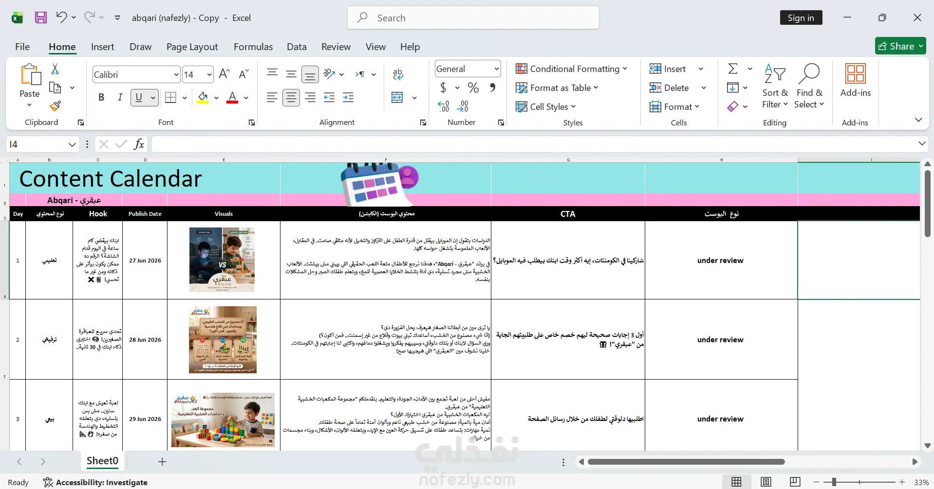This screenshot has width=934, height=489.
Task: Toggle wrap text
Action: click(398, 74)
